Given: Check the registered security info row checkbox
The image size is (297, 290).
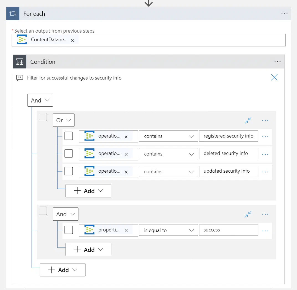Looking at the screenshot, I should [x=68, y=136].
